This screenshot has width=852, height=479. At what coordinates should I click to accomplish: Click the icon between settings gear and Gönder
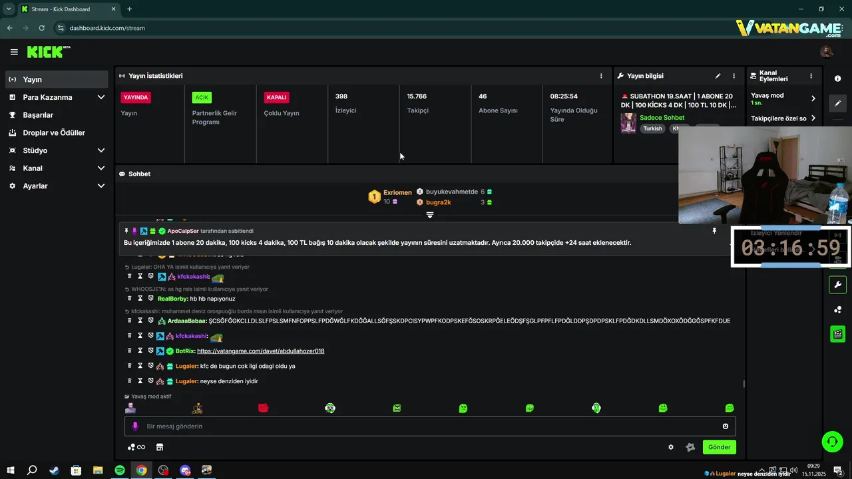690,447
